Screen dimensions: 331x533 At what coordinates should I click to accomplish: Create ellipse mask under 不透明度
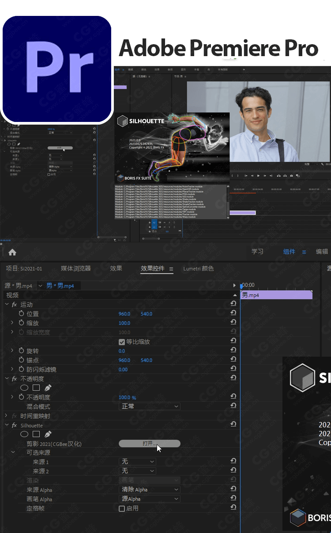(x=24, y=388)
